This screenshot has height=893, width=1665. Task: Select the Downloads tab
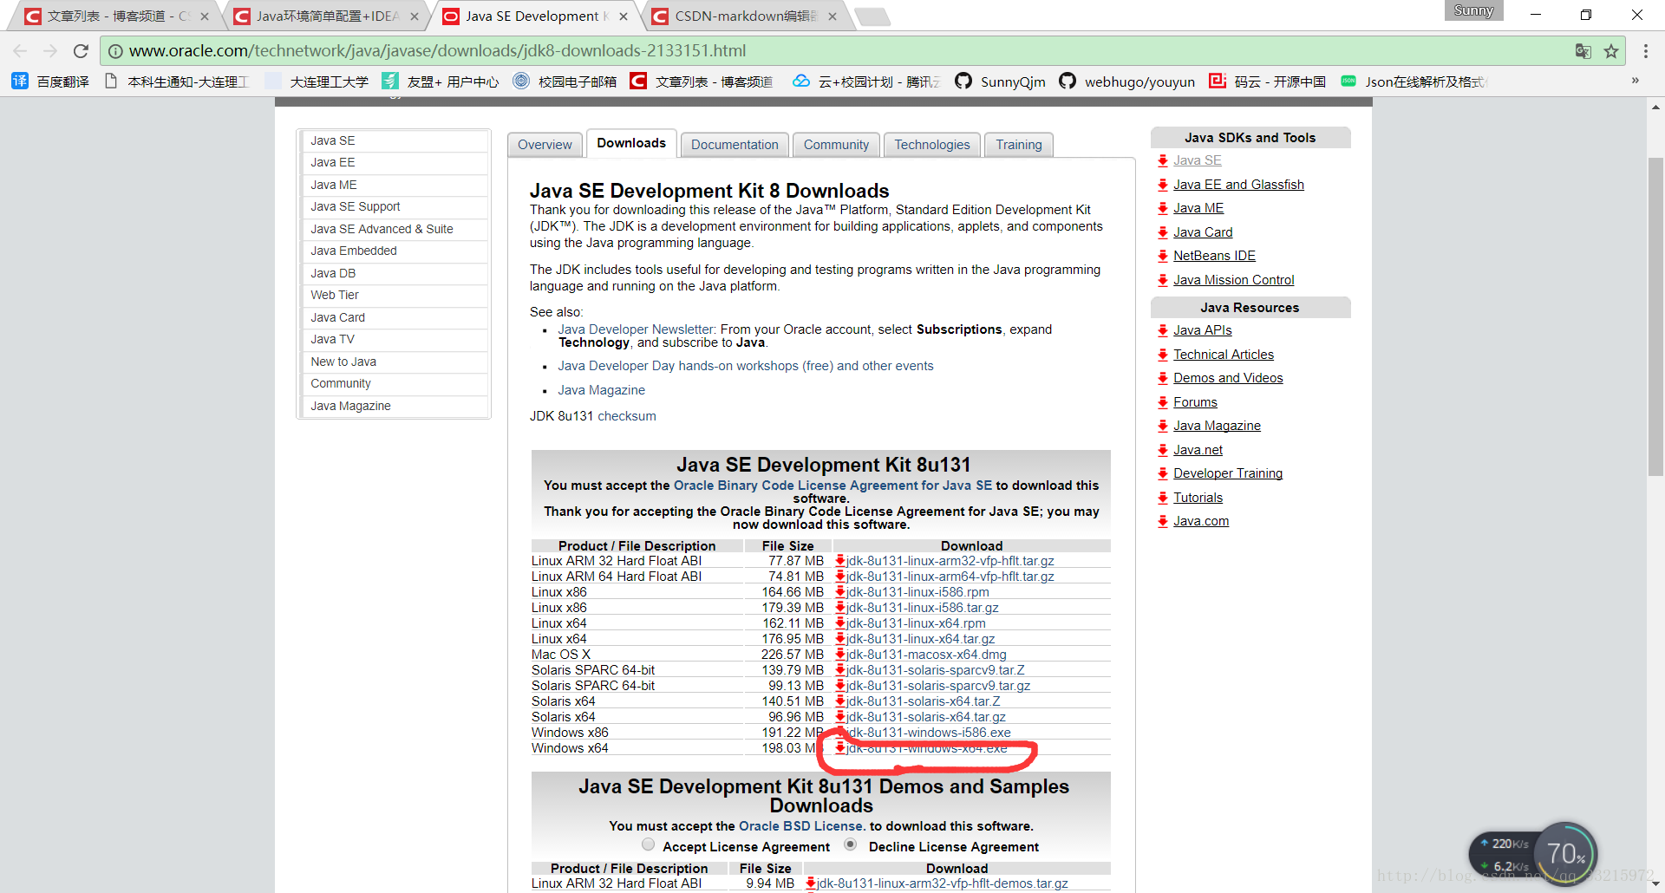pos(631,143)
